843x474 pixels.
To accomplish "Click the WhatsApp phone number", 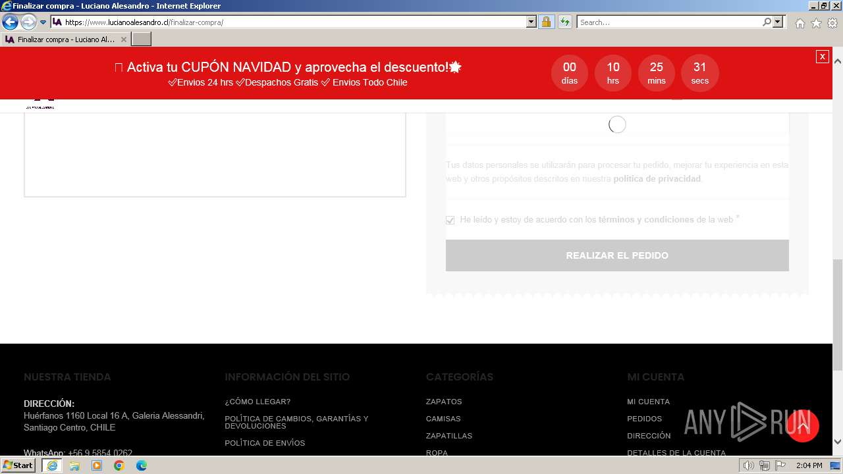I will (100, 453).
